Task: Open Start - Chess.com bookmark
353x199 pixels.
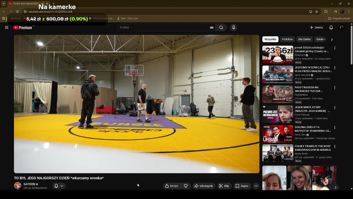Action: click(127, 19)
